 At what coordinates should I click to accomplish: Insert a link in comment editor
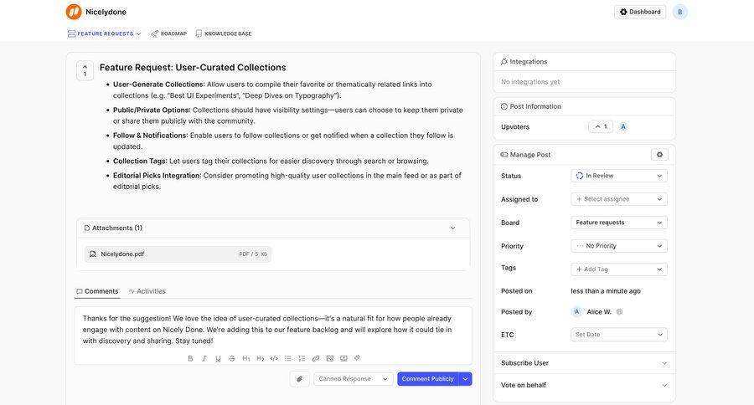coord(316,358)
